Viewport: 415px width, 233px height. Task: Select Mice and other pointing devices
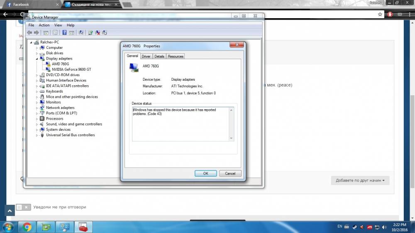72,97
